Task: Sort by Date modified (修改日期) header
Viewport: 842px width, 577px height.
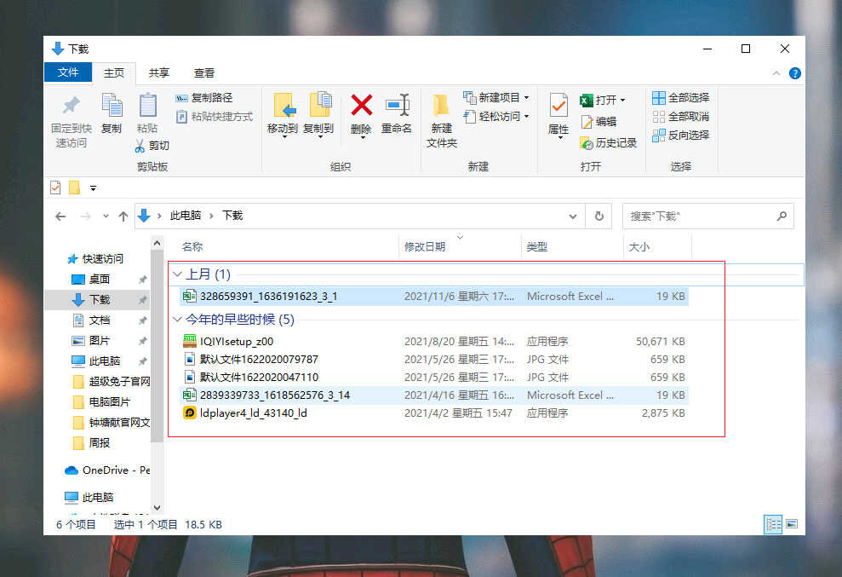Action: [425, 247]
